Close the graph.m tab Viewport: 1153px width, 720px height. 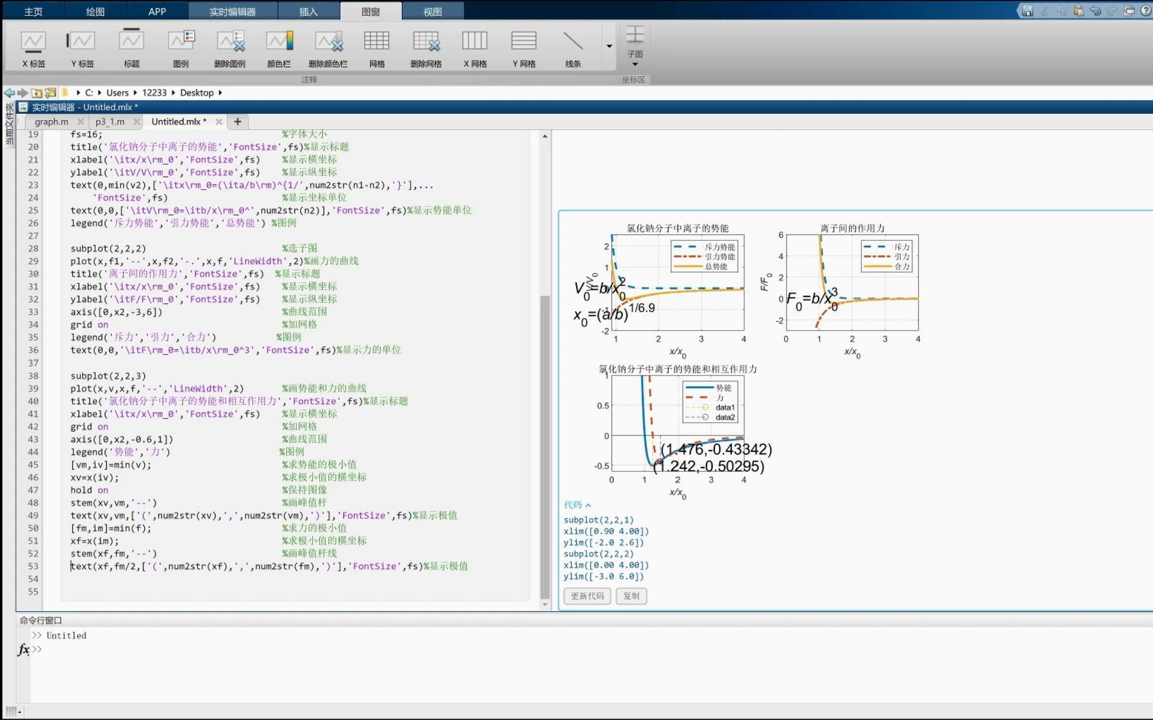pos(81,122)
